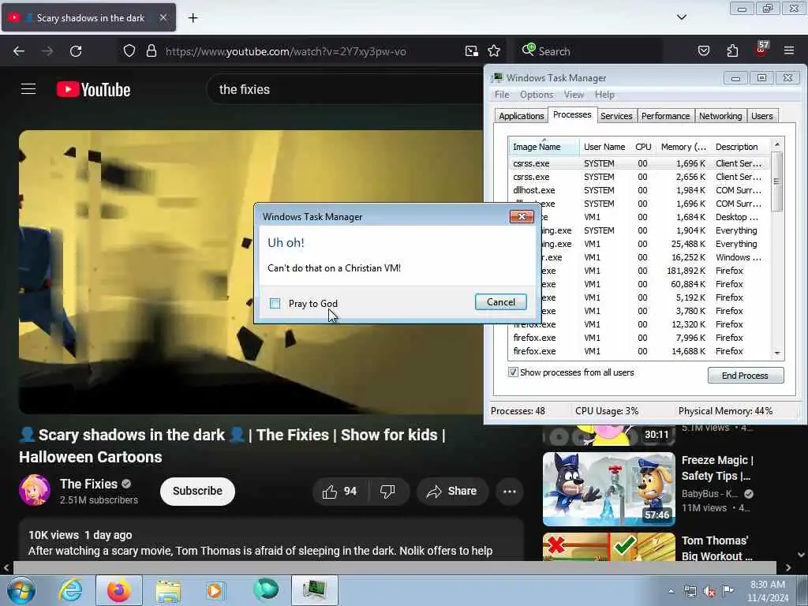Open Task Manager File menu

(x=502, y=95)
